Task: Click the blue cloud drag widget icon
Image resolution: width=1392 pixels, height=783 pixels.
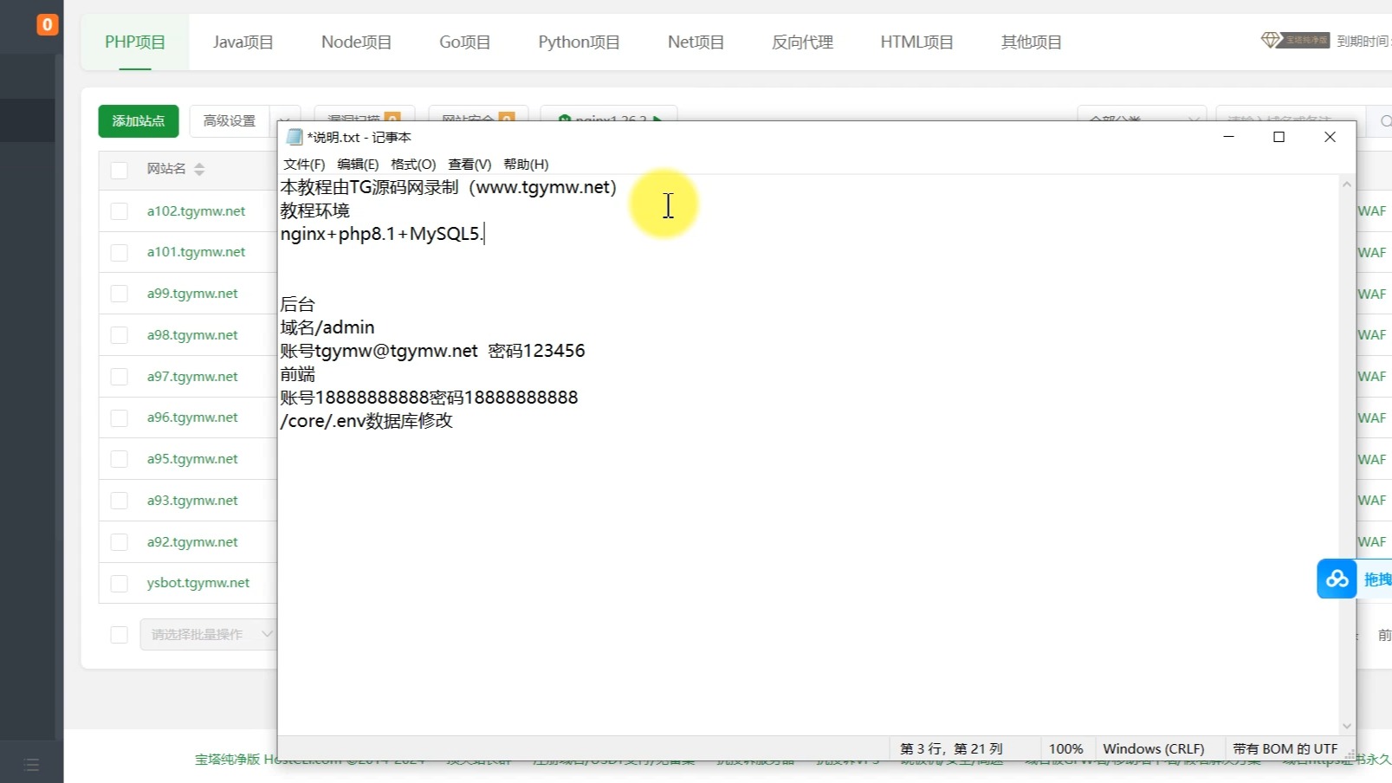Action: point(1337,579)
